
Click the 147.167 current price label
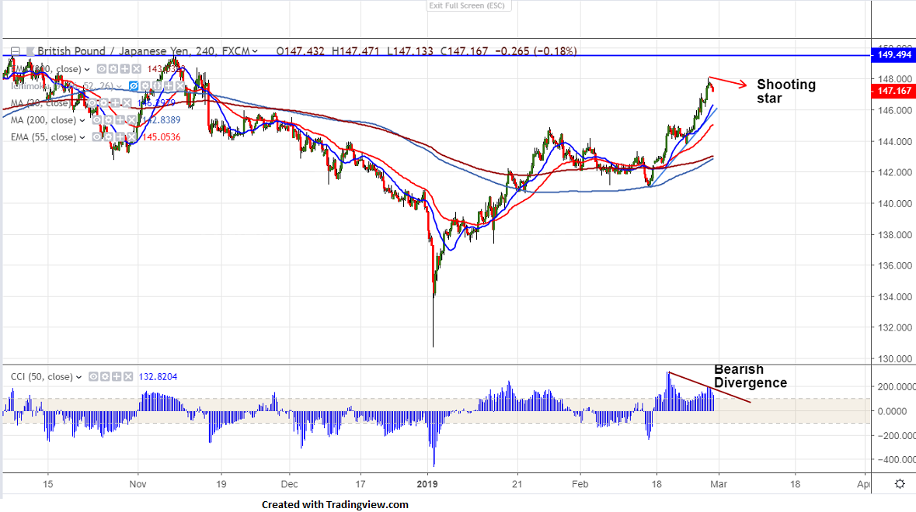pos(893,91)
